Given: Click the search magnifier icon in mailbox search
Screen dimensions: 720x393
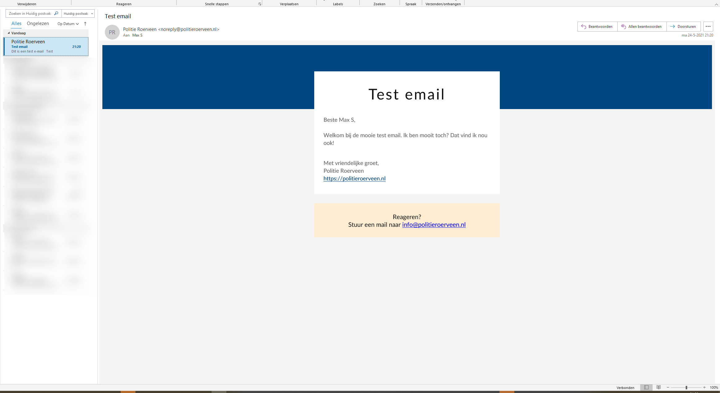Looking at the screenshot, I should (x=56, y=14).
